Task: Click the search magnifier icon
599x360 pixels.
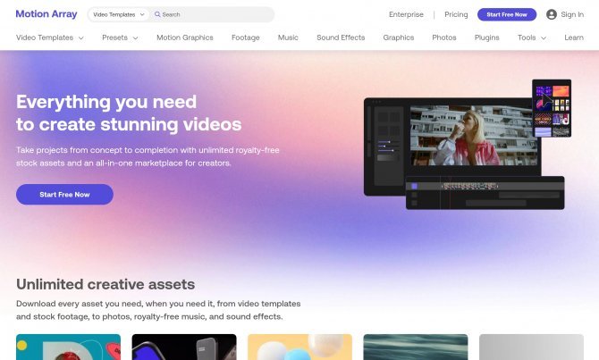Action: (157, 14)
